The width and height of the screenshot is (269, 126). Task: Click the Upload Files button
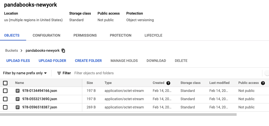[x=18, y=61]
